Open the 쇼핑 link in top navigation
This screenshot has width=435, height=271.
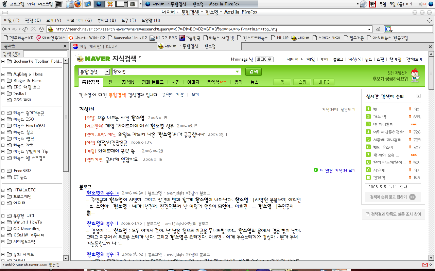point(380,59)
